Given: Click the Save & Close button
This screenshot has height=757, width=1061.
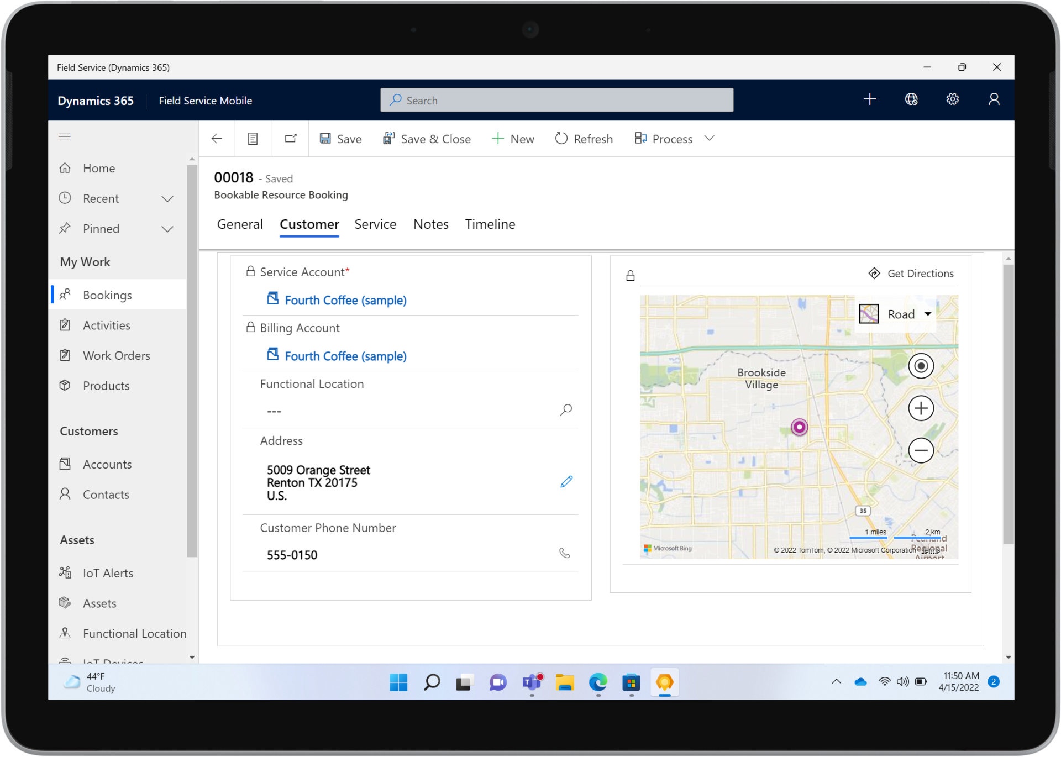Looking at the screenshot, I should pyautogui.click(x=427, y=139).
